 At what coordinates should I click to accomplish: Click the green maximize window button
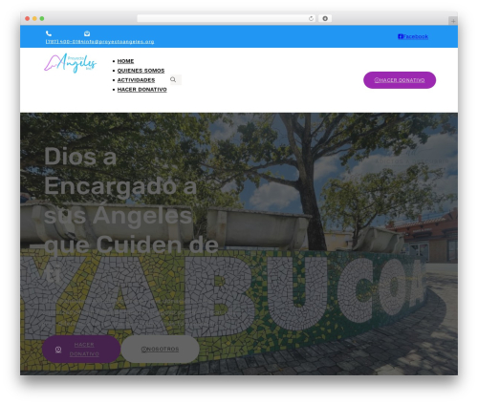click(42, 19)
